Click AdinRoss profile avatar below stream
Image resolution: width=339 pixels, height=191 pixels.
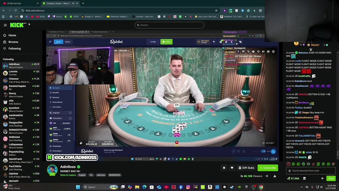pyautogui.click(x=52, y=170)
